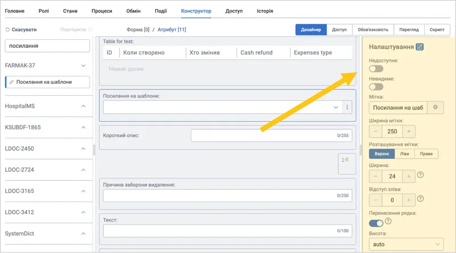This screenshot has width=456, height=253.
Task: Open the Висота auto dropdown
Action: 406,244
